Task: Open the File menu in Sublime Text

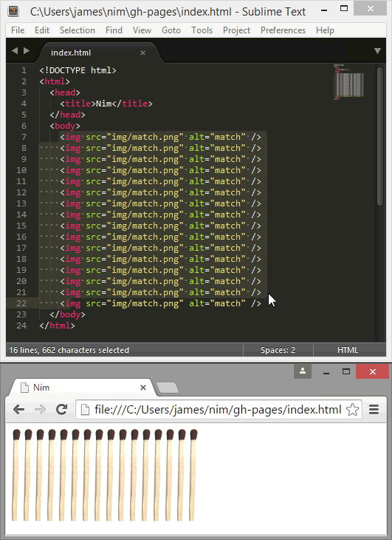Action: [x=18, y=30]
